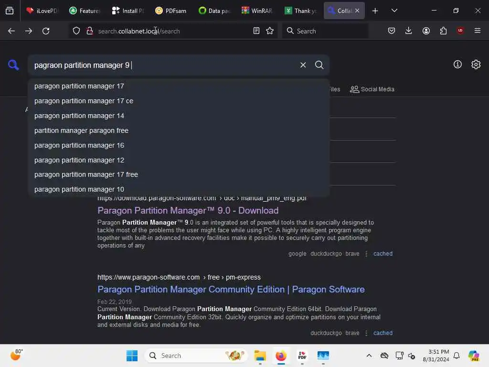Open the info/about icon at top right
489x367 pixels.
(x=457, y=65)
